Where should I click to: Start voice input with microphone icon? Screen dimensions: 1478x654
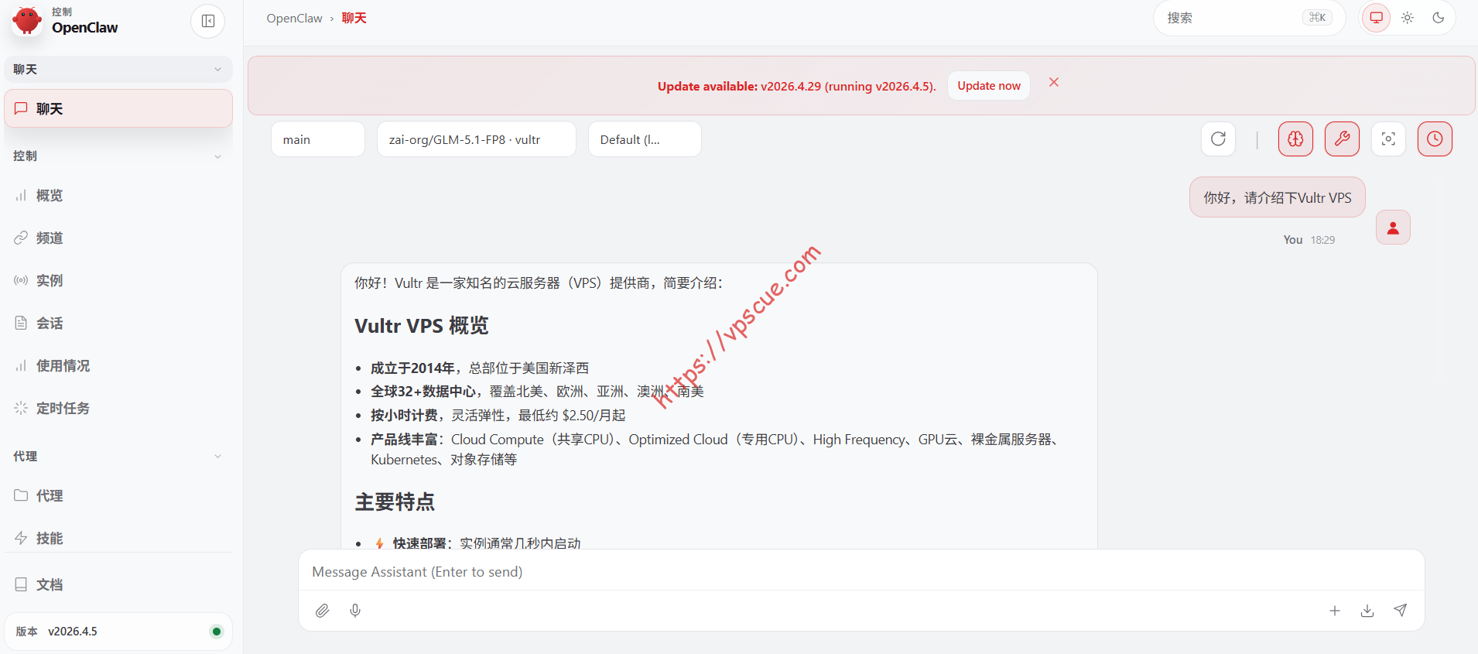pyautogui.click(x=355, y=611)
